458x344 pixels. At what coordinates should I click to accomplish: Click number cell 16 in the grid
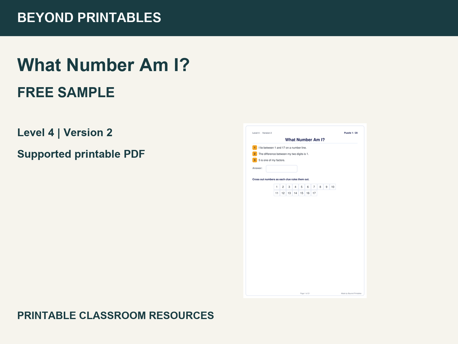[x=308, y=193]
